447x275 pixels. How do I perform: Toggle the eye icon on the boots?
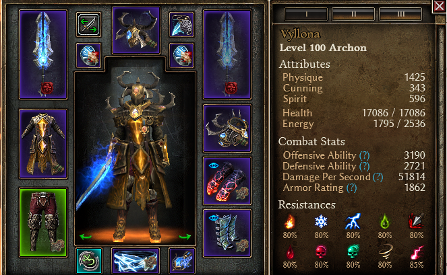tap(214, 218)
